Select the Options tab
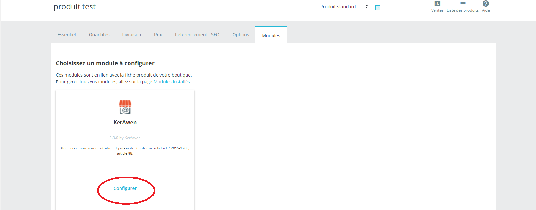Image resolution: width=536 pixels, height=210 pixels. coord(241,35)
